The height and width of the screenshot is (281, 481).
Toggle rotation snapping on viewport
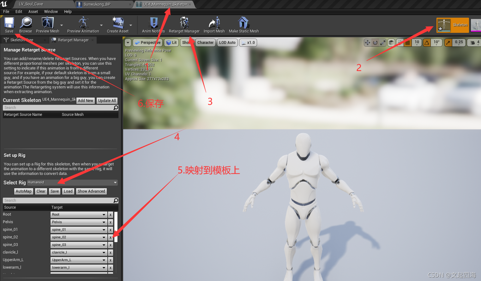[x=427, y=43]
